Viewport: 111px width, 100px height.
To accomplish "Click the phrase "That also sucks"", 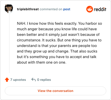I will click(x=84, y=51).
